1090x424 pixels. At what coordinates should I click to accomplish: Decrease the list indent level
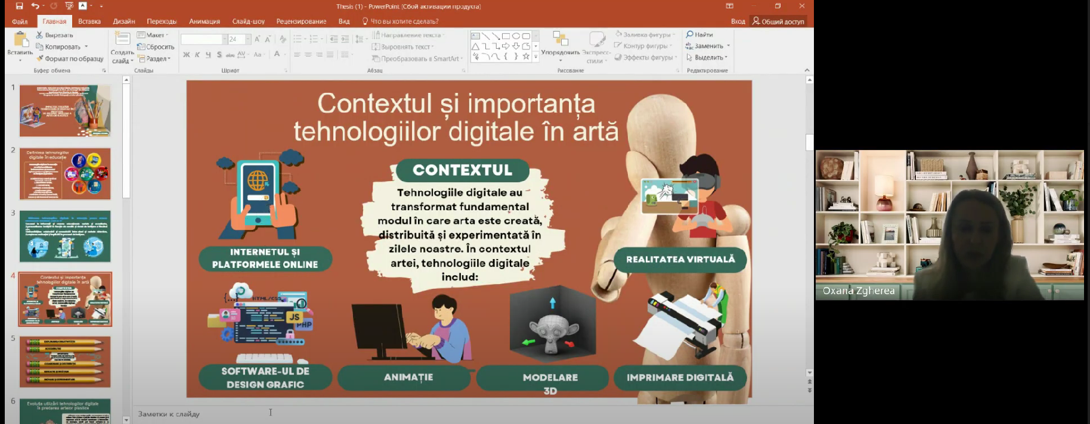coord(333,39)
